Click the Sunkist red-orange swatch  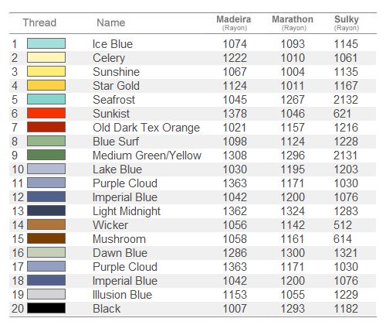click(46, 113)
